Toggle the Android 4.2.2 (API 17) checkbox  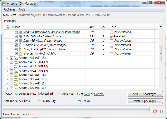click(12, 62)
